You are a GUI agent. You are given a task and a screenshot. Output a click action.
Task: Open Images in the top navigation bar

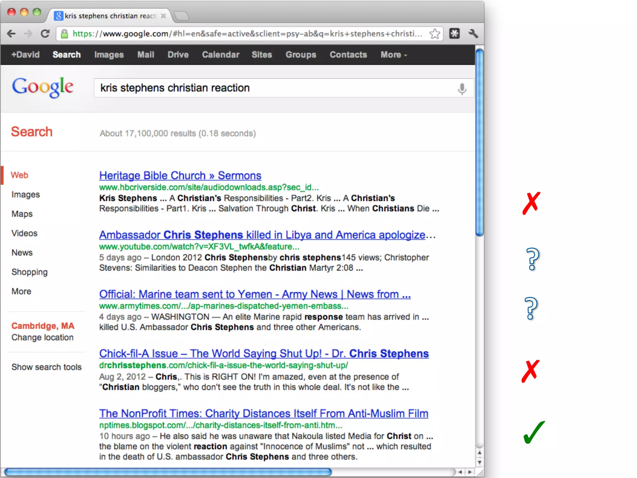109,55
